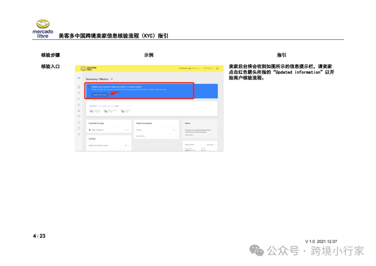Toggle the sidebar hamburger menu
376x266 pixels.
coord(79,78)
